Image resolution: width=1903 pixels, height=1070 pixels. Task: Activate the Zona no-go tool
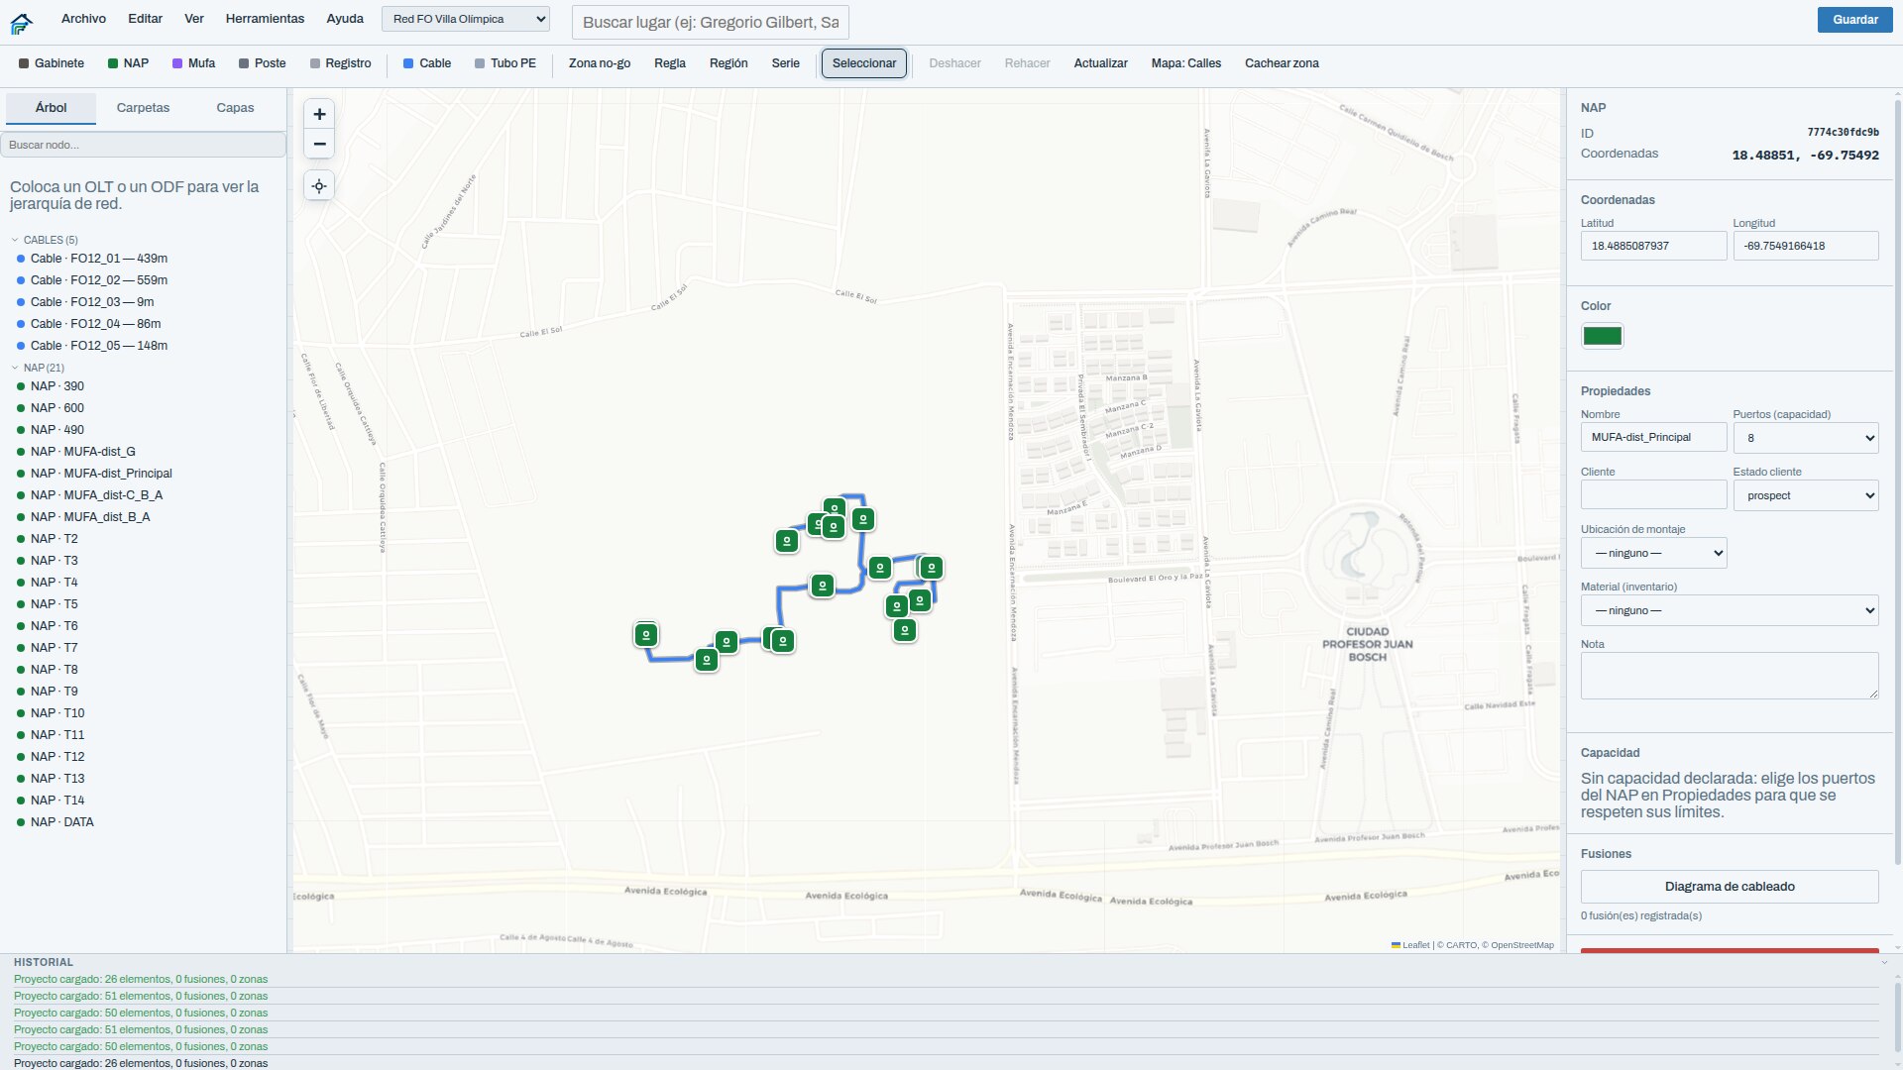pyautogui.click(x=600, y=63)
